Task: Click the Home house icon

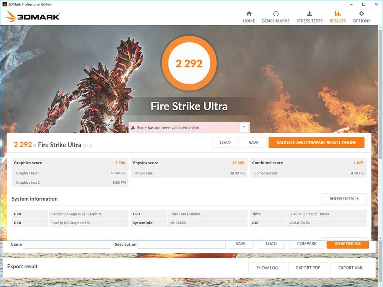Action: [x=249, y=14]
